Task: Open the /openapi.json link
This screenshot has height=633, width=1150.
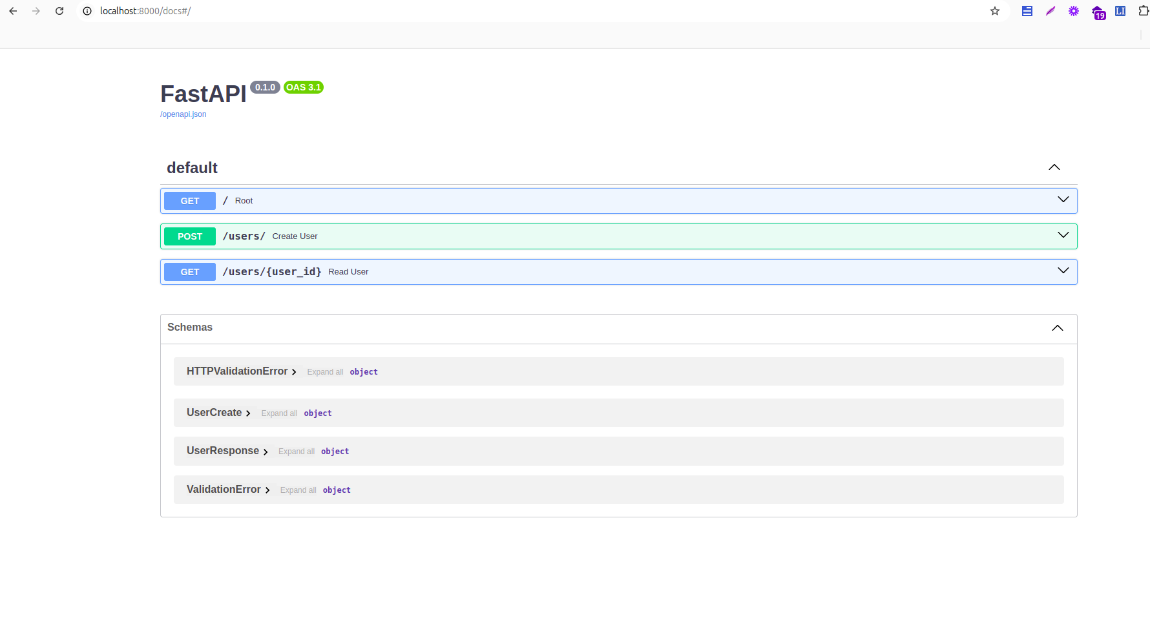Action: click(x=183, y=114)
